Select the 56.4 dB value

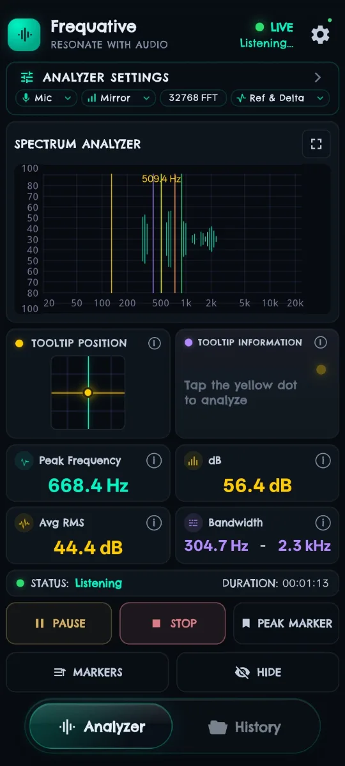pos(257,486)
